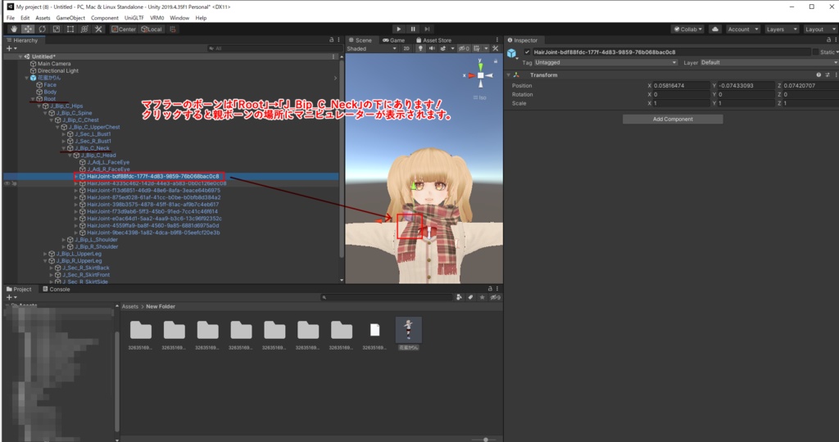839x442 pixels.
Task: Open the Tag Untagged dropdown
Action: point(606,62)
